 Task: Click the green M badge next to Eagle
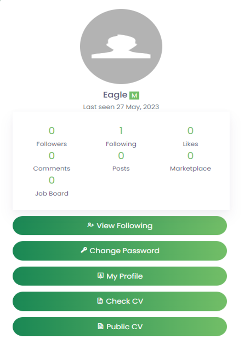(x=134, y=96)
